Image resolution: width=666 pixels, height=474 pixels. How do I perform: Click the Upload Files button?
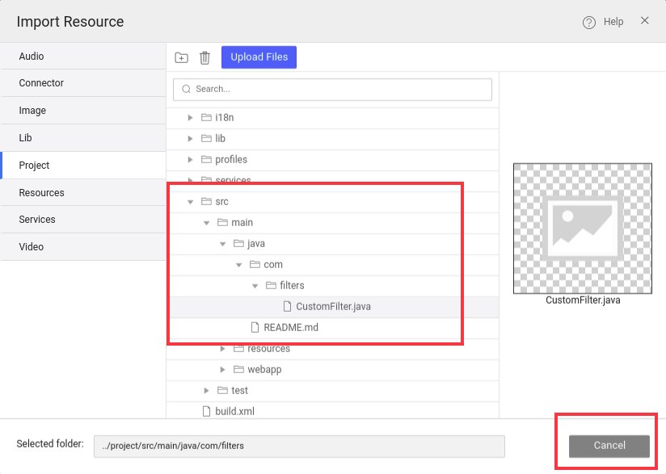point(259,57)
